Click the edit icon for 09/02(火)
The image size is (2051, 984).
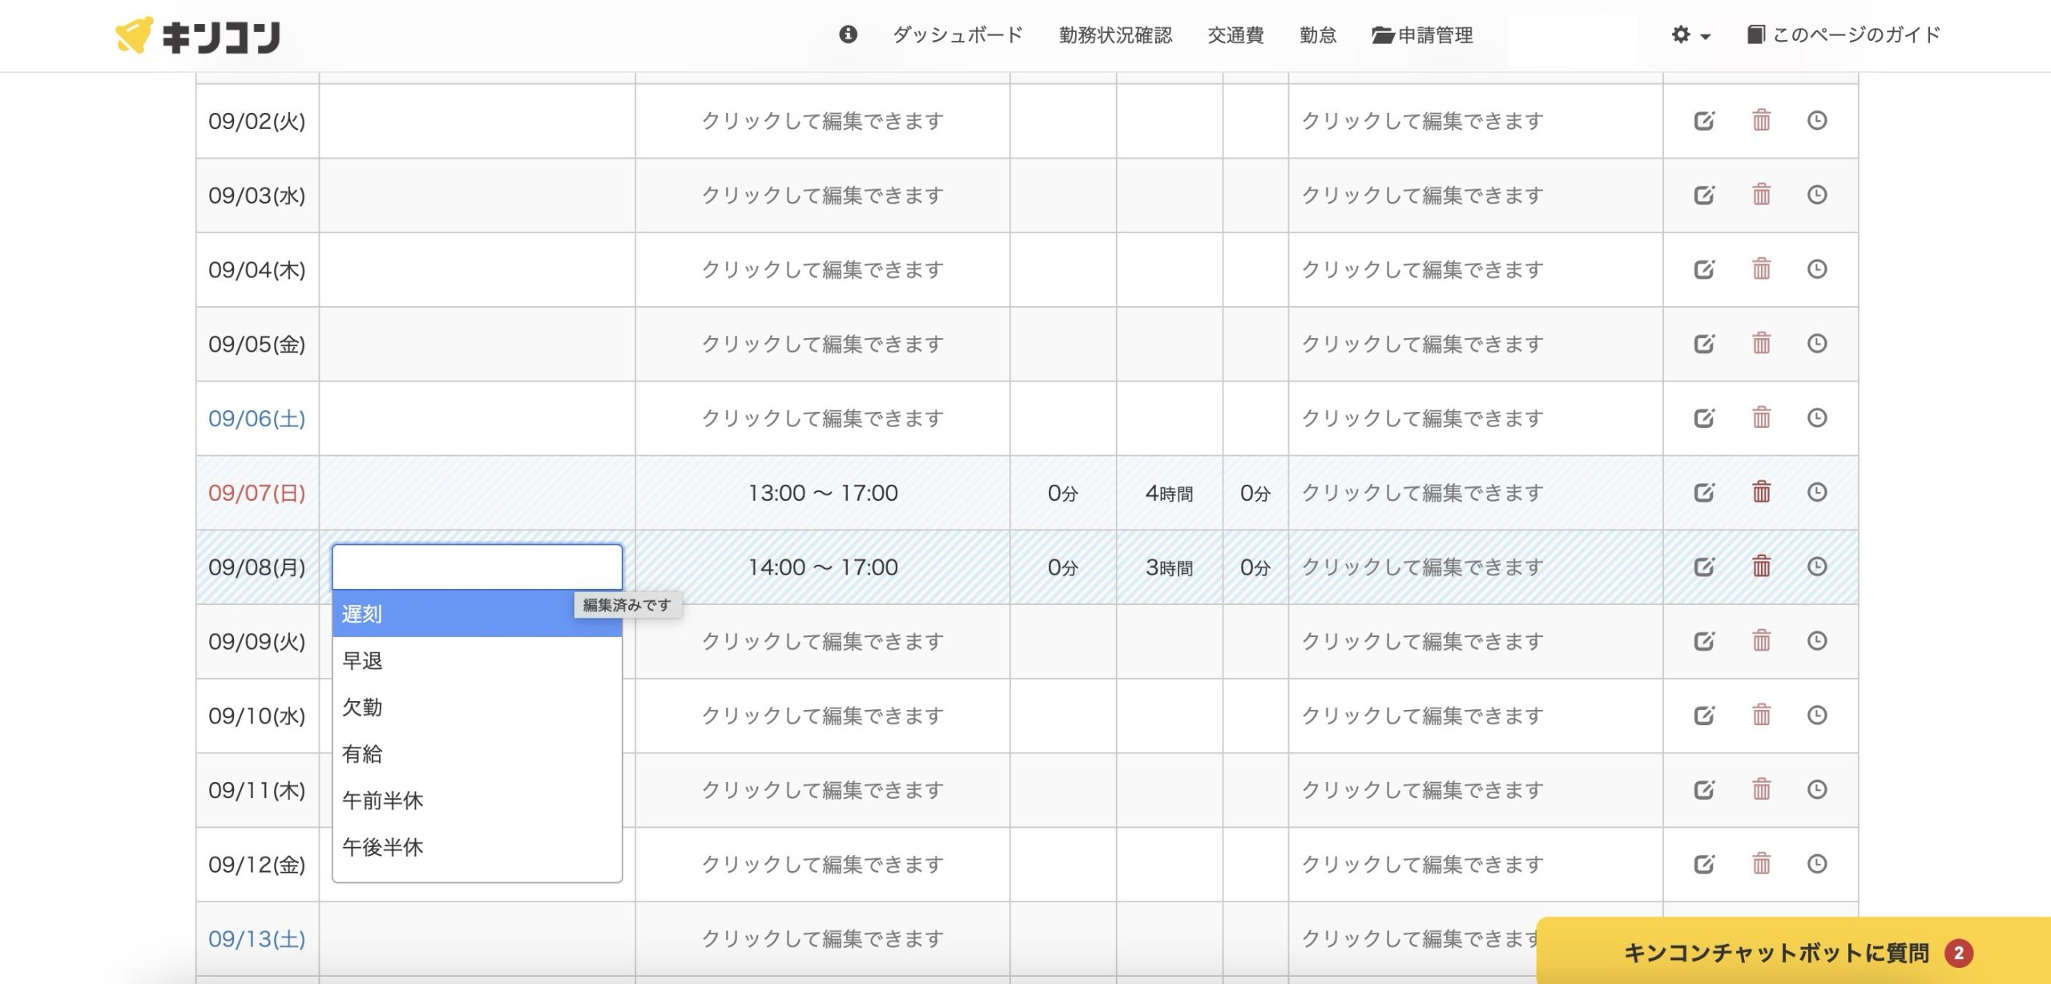(x=1704, y=121)
